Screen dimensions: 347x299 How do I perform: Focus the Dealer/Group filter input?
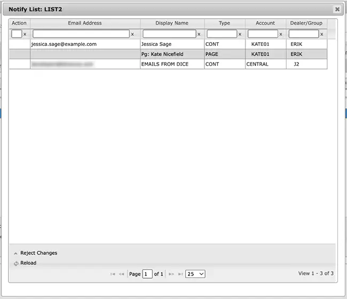(x=304, y=34)
